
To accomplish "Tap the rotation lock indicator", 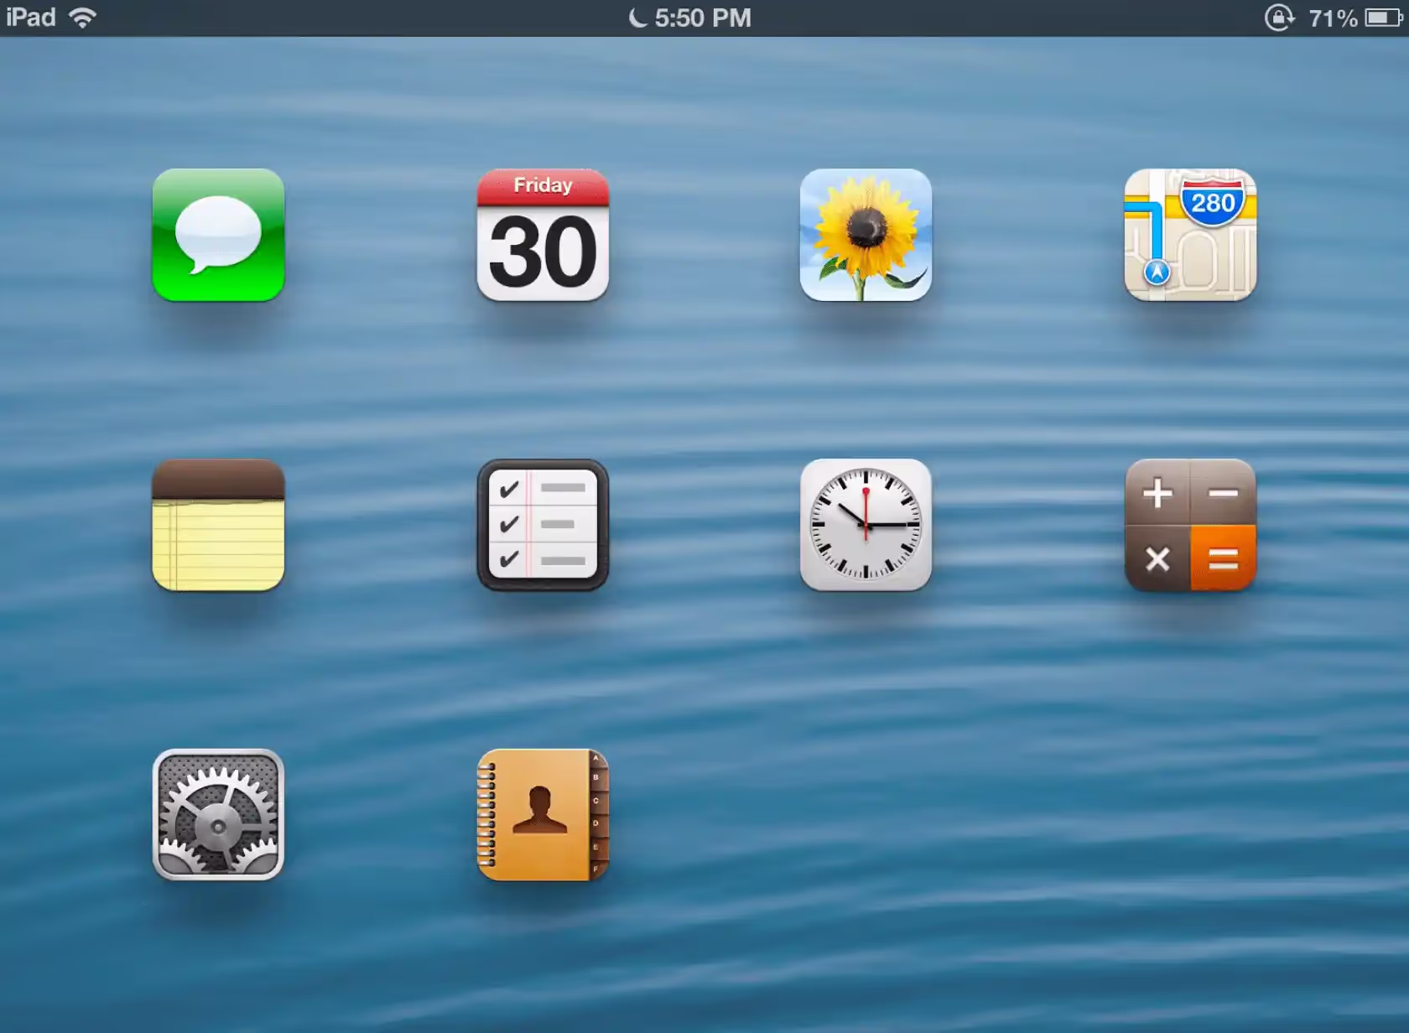I will [x=1278, y=17].
